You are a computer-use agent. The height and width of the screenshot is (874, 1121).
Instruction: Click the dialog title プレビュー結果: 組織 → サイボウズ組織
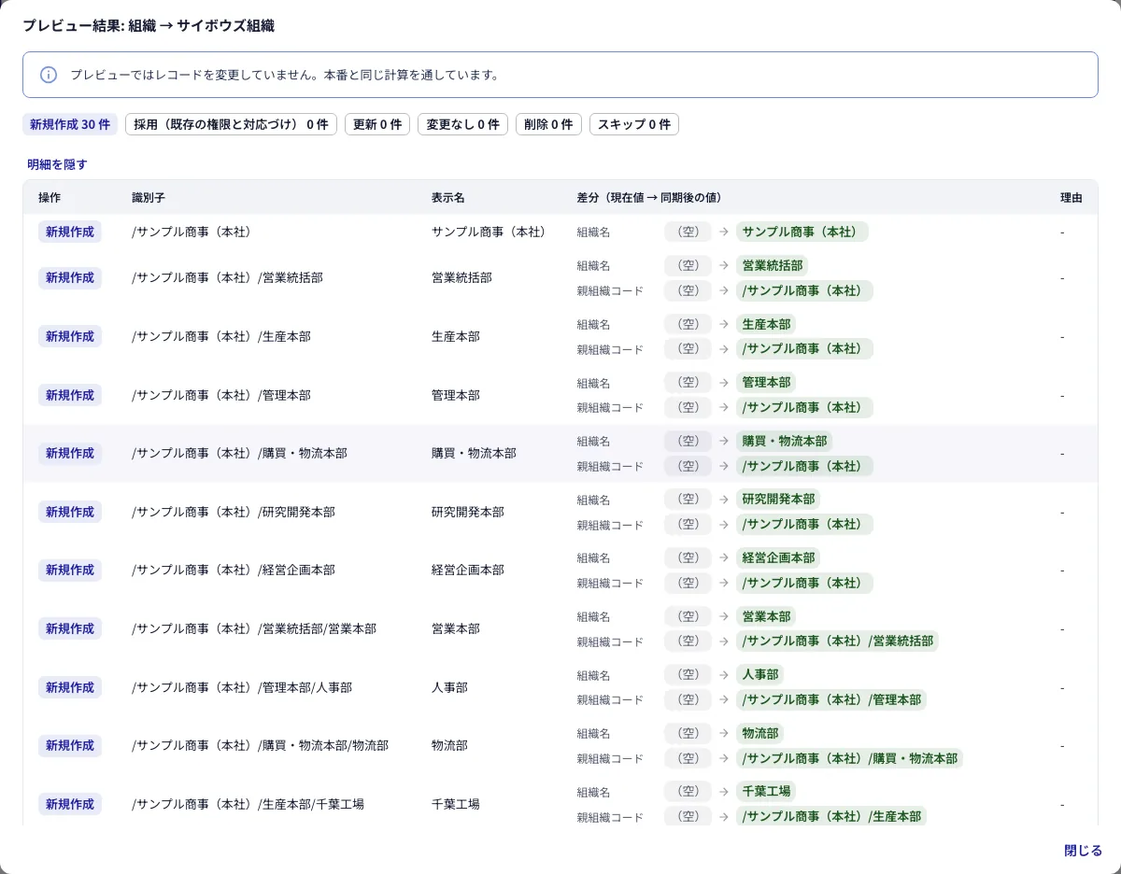pos(149,26)
